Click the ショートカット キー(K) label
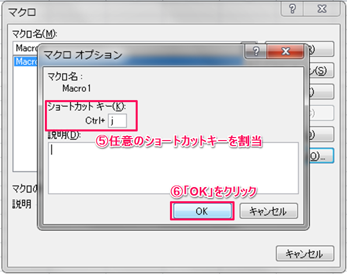Screen dimensions: 347x274 [x=87, y=107]
